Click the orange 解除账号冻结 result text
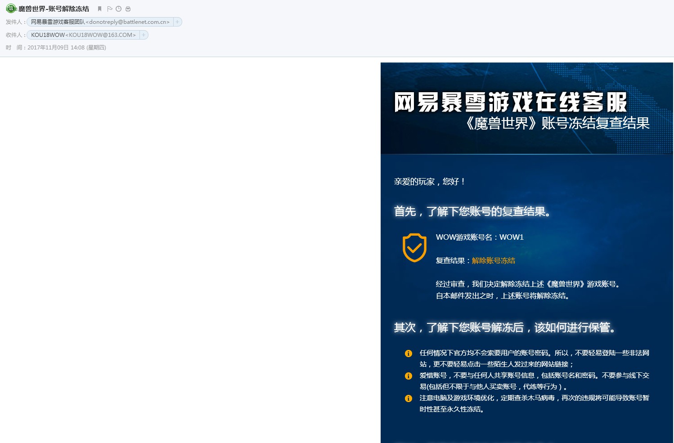The height and width of the screenshot is (443, 674). pos(493,261)
